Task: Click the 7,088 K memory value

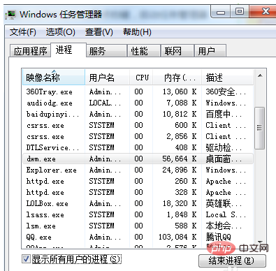Action: pos(182,103)
